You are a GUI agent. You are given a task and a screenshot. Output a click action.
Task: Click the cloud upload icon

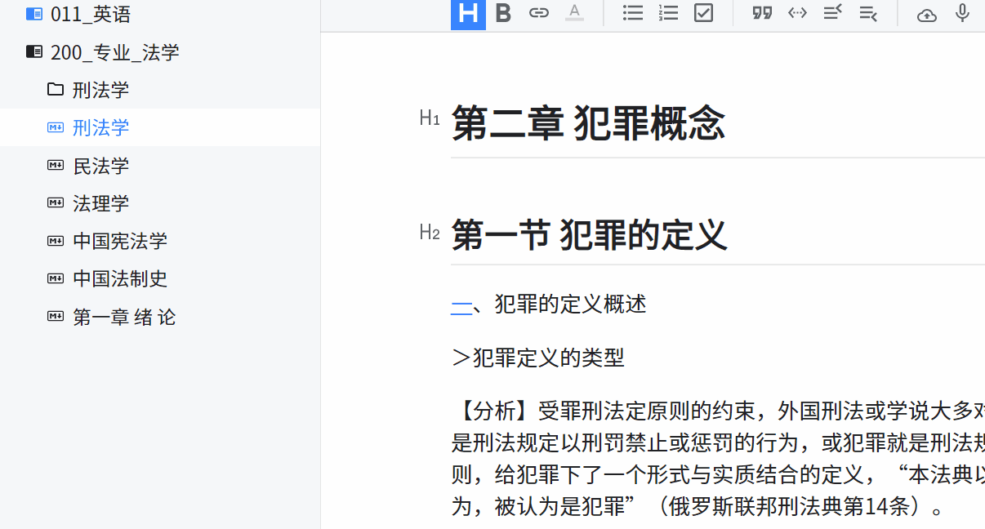pyautogui.click(x=926, y=13)
